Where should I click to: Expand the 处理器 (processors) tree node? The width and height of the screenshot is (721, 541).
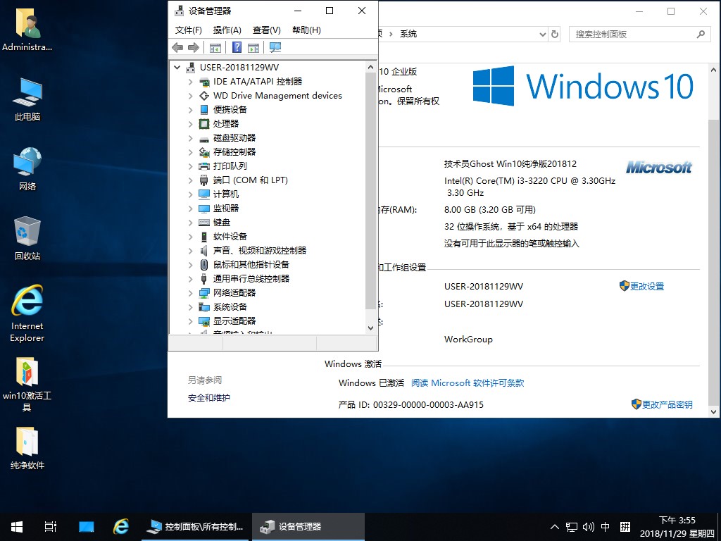(x=190, y=124)
